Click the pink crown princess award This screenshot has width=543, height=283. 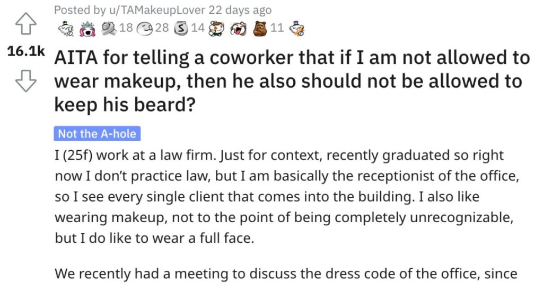click(86, 28)
